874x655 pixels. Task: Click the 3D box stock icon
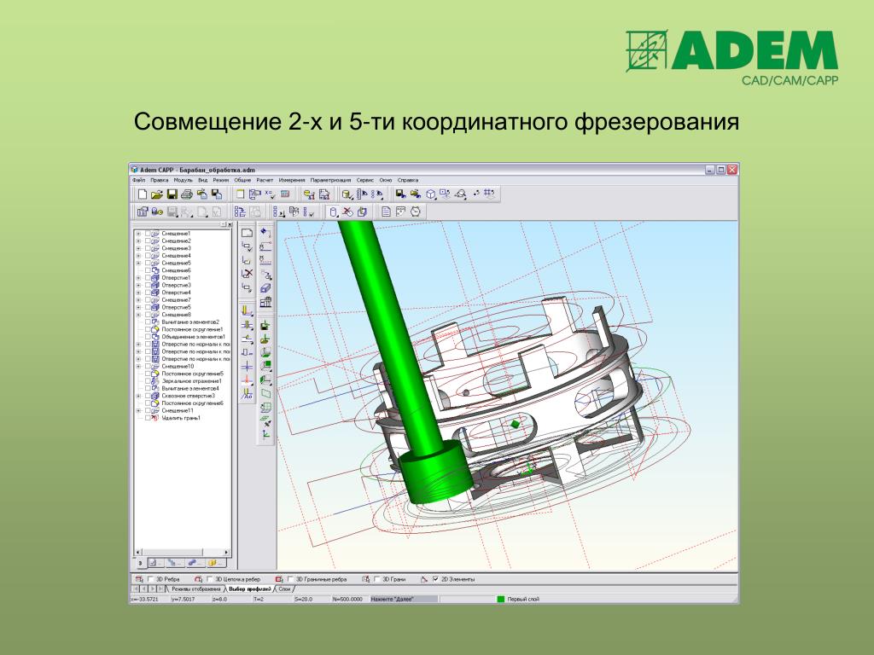(x=266, y=288)
